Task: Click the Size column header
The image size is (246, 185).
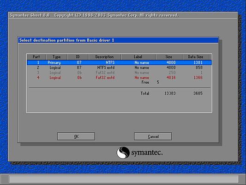Action: 169,57
